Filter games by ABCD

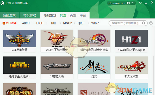click(x=26, y=23)
